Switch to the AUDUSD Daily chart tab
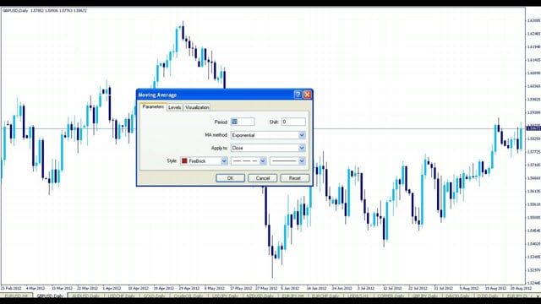Viewport: 541px width, 304px height. click(x=85, y=296)
